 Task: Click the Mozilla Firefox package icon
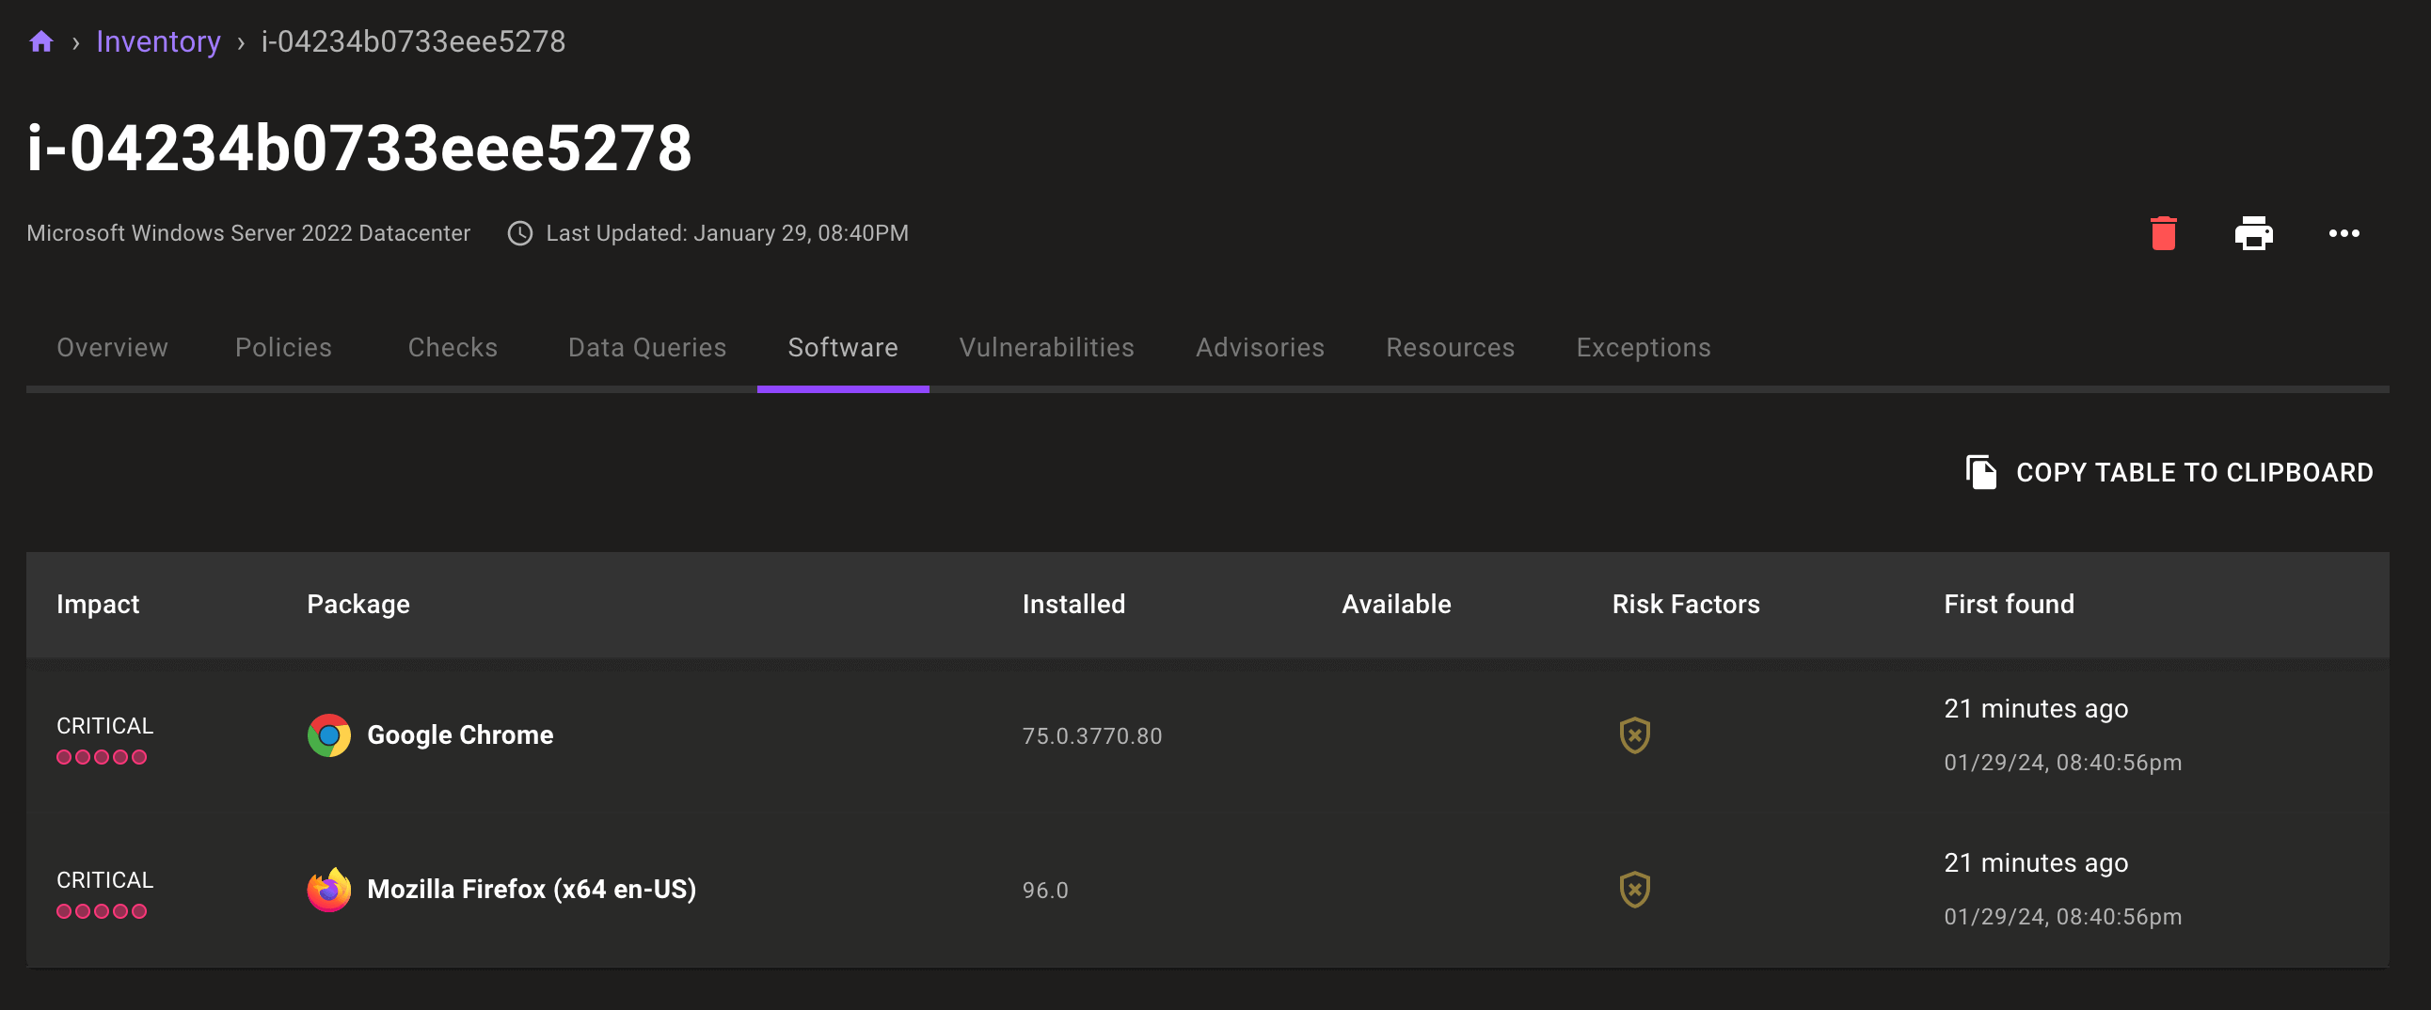tap(328, 889)
